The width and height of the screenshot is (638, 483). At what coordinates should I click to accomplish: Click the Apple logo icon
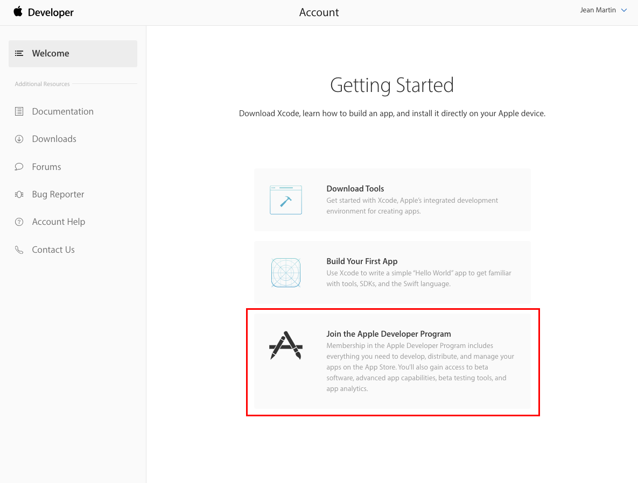(18, 11)
